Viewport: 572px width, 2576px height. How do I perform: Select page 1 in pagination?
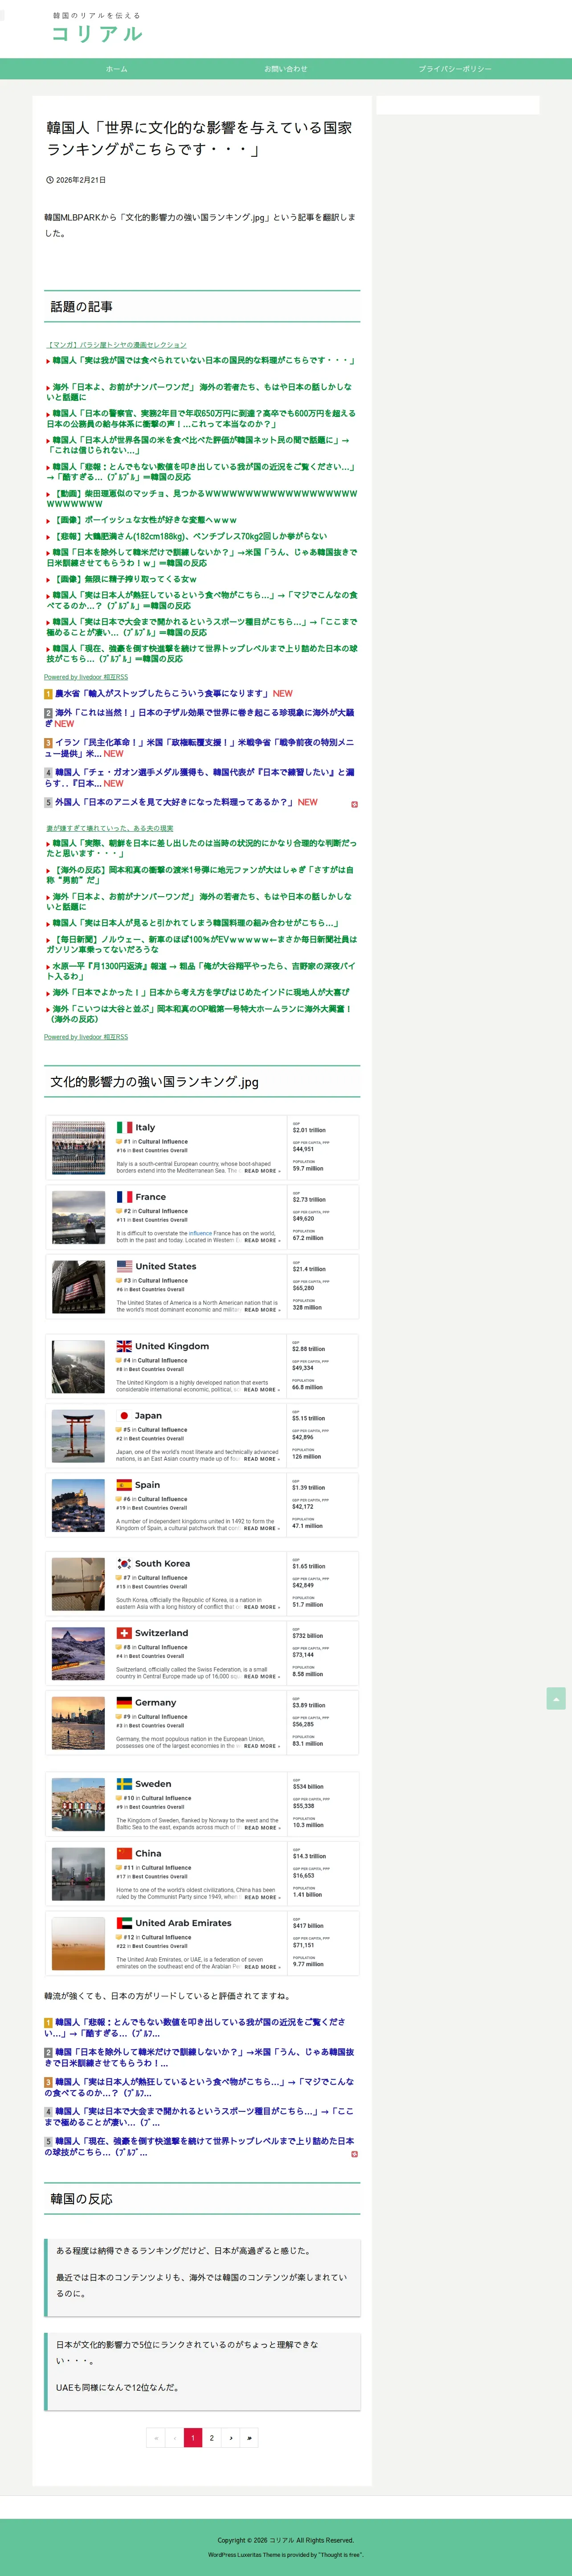[x=193, y=2437]
